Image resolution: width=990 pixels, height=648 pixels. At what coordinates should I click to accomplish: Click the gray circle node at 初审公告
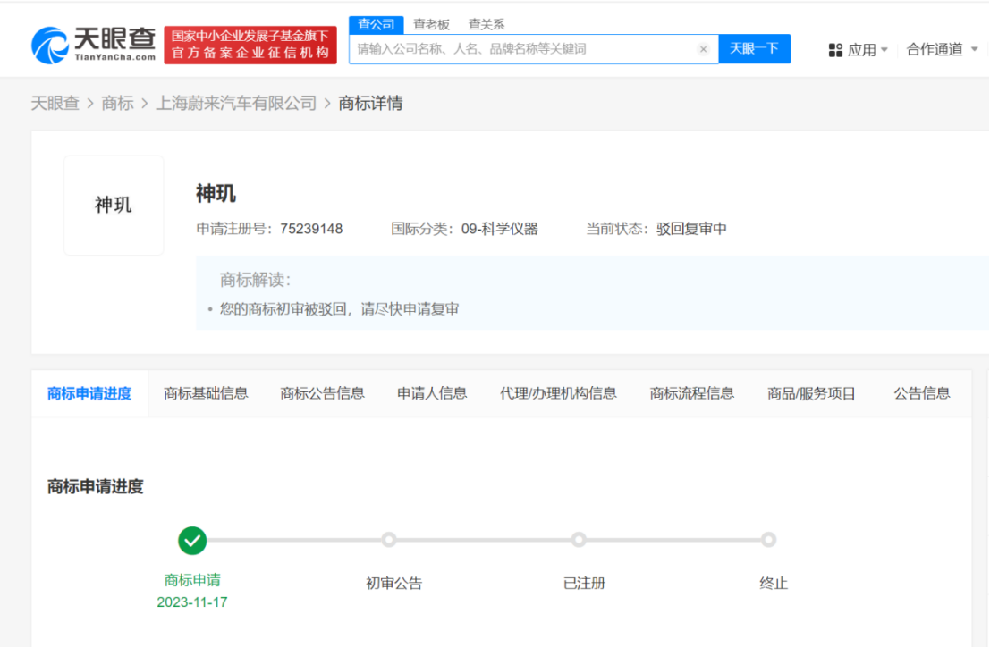pyautogui.click(x=389, y=541)
